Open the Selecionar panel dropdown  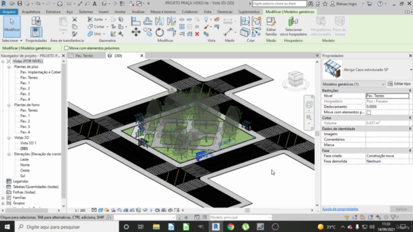click(12, 41)
